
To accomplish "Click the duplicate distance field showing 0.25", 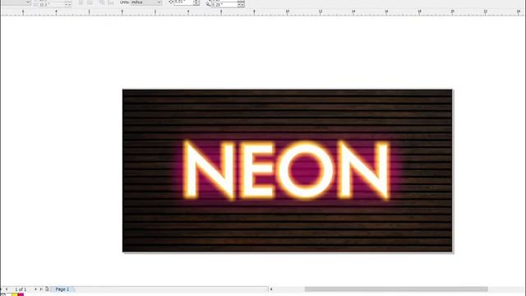I will pos(224,5).
